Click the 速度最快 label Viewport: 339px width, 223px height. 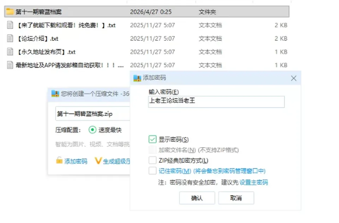point(110,130)
